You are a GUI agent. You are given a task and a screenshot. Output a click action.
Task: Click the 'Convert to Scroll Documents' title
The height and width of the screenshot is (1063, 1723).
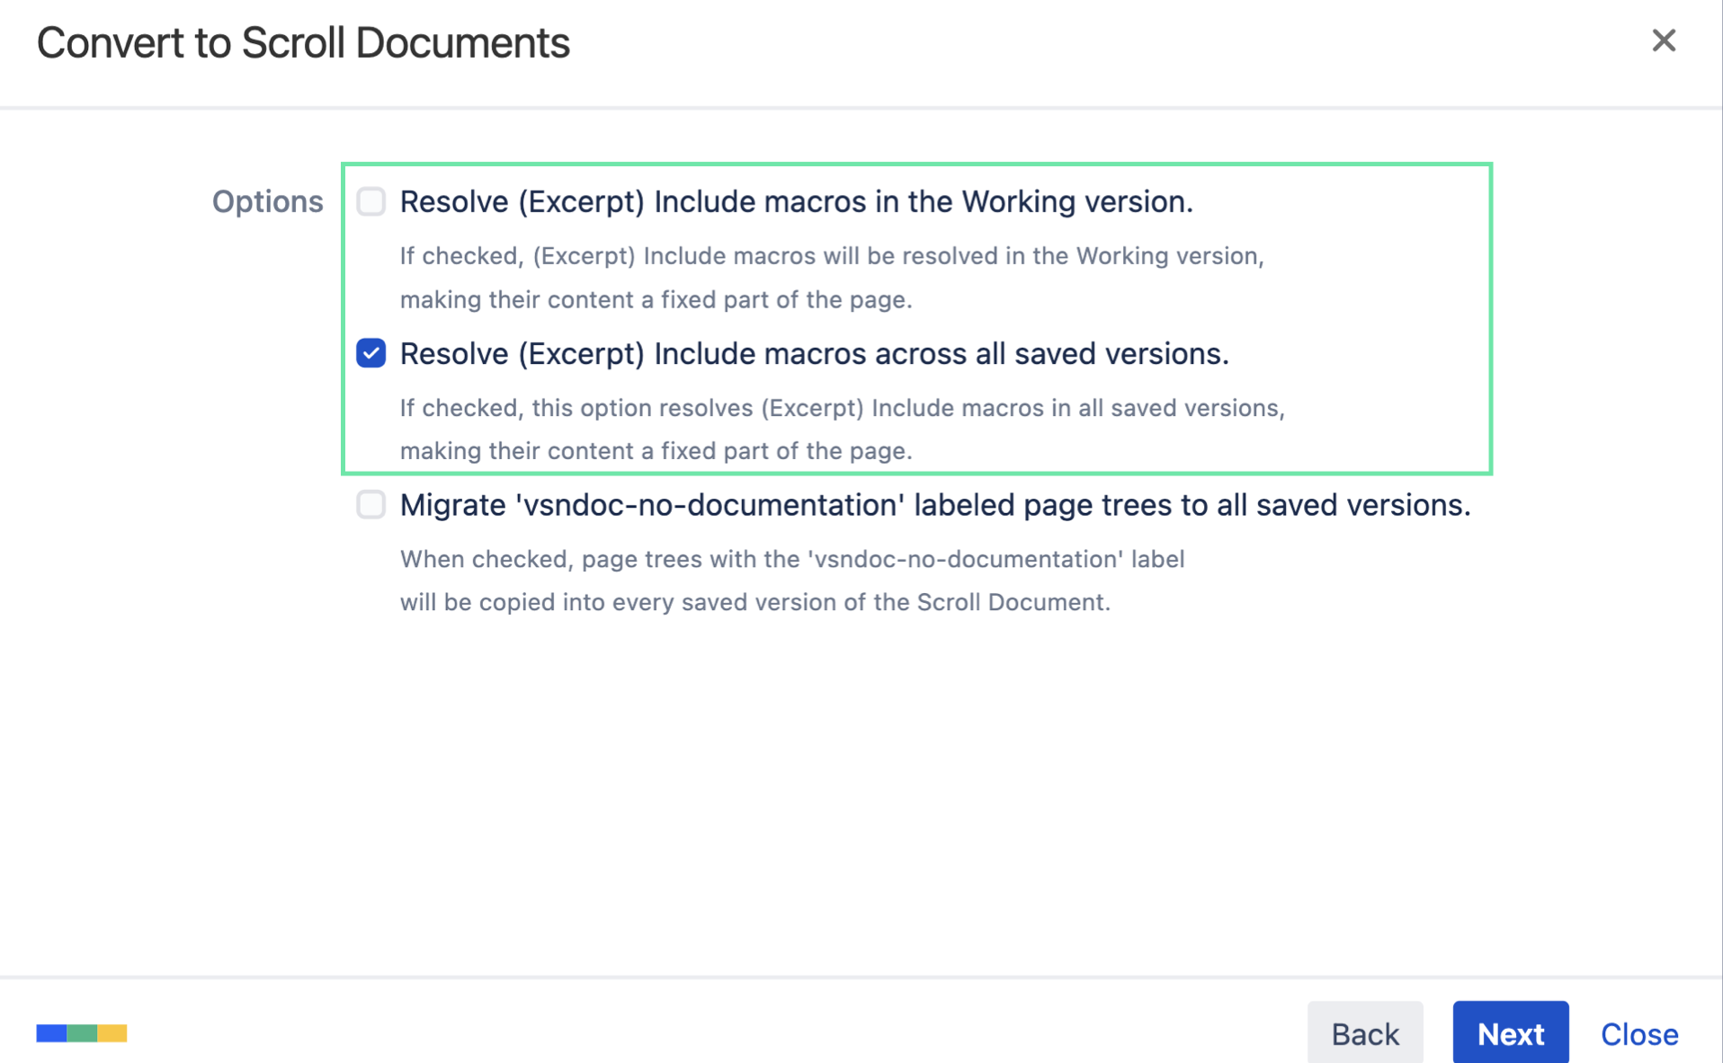pos(303,42)
